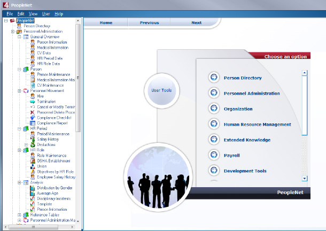326x231 pixels.
Task: Click the tree panel horizontal scrollbar thumb
Action: [x=33, y=227]
